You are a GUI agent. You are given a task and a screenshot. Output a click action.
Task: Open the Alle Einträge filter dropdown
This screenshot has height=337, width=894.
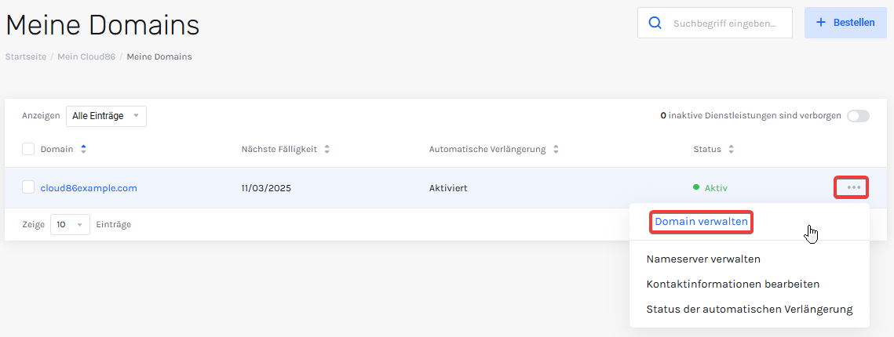(106, 115)
